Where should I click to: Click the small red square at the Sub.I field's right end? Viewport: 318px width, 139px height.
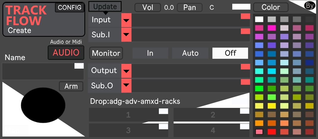(x=245, y=31)
